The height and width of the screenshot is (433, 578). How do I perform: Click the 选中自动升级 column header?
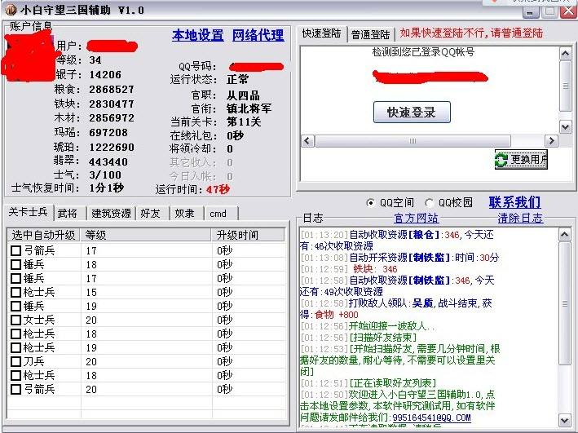pyautogui.click(x=44, y=235)
